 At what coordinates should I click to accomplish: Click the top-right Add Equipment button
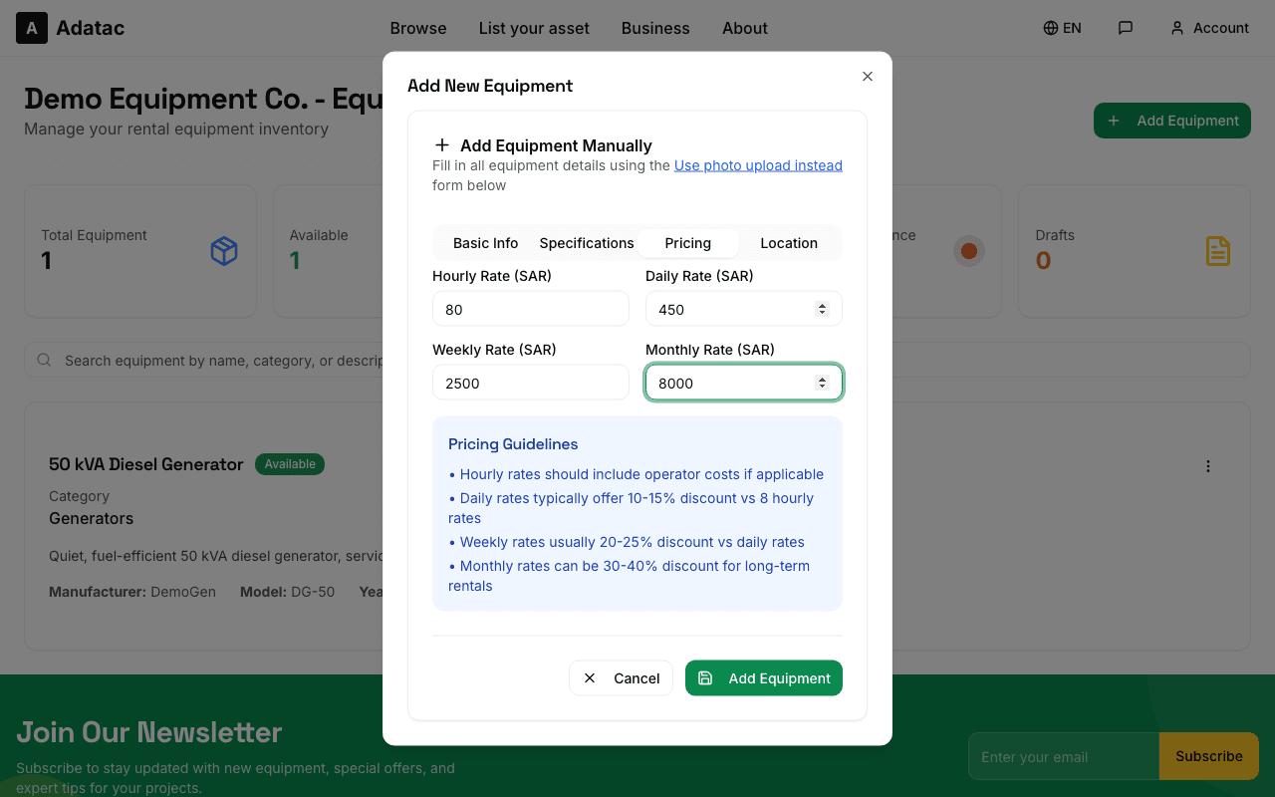click(x=1172, y=121)
